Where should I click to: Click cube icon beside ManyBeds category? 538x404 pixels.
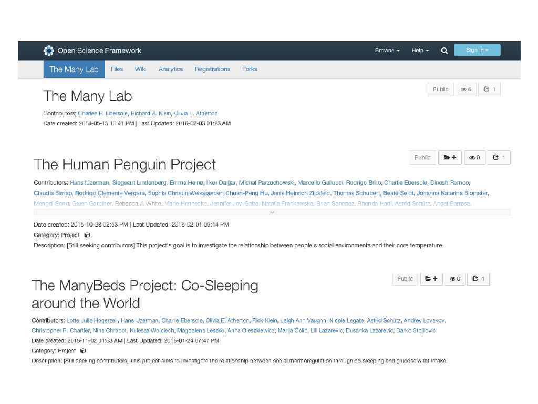coord(83,351)
